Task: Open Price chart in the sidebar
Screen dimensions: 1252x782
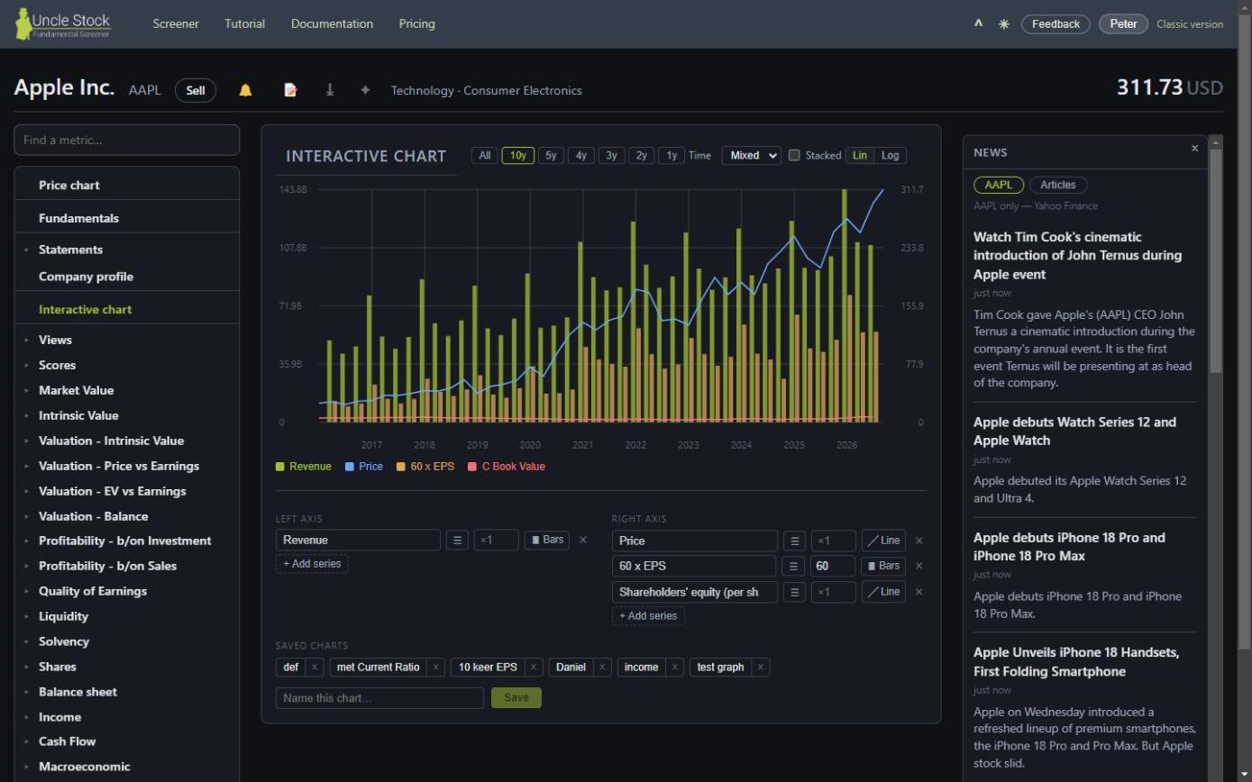Action: pos(69,185)
